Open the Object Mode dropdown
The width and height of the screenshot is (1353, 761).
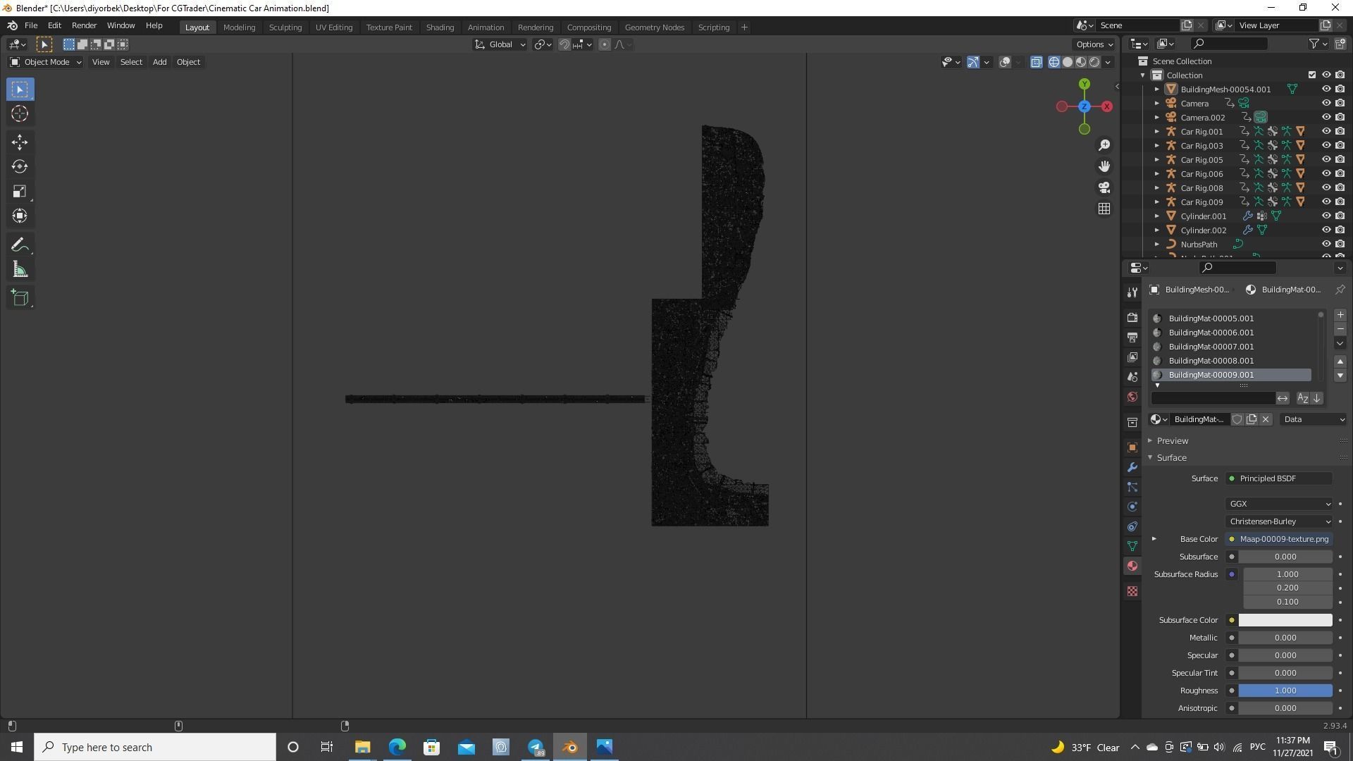(x=46, y=62)
